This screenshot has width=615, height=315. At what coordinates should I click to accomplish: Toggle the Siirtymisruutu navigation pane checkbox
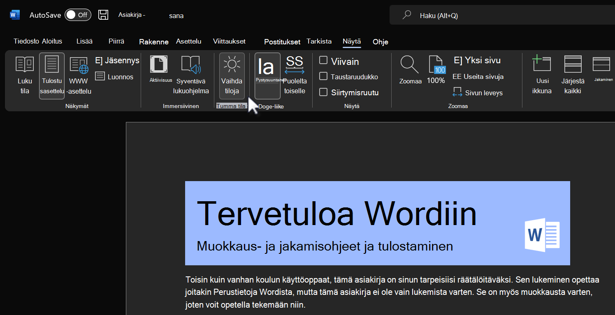pos(323,92)
